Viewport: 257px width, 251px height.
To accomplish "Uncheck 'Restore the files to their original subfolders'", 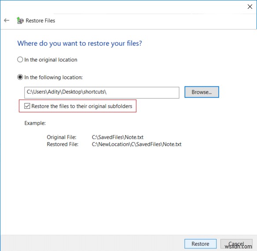I will pos(27,106).
